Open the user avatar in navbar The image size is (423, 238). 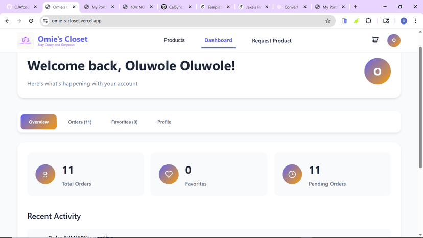[394, 40]
